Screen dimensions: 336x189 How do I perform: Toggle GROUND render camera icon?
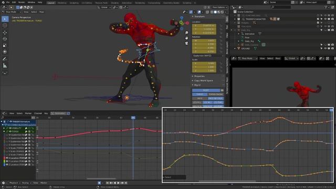332,49
